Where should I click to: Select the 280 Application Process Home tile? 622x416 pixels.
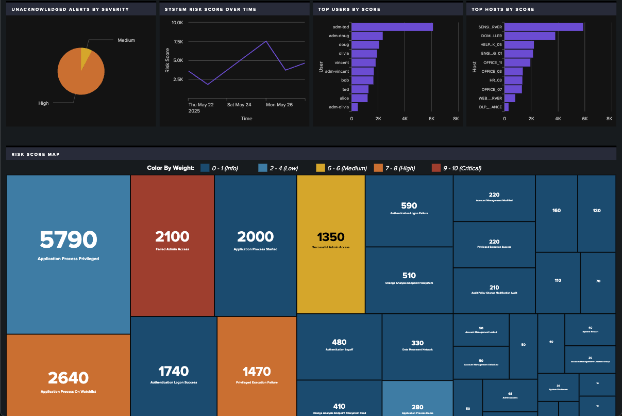(417, 398)
